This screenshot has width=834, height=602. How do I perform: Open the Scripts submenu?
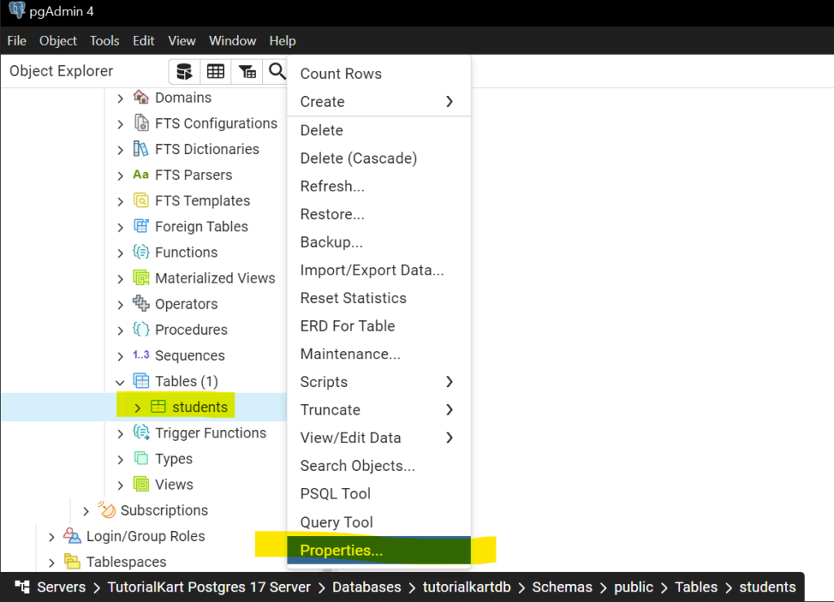point(379,382)
